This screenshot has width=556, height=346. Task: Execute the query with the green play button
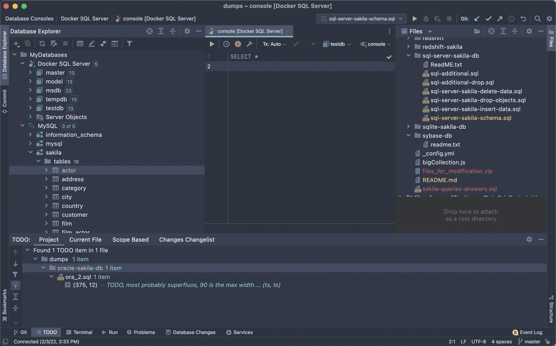(x=212, y=44)
